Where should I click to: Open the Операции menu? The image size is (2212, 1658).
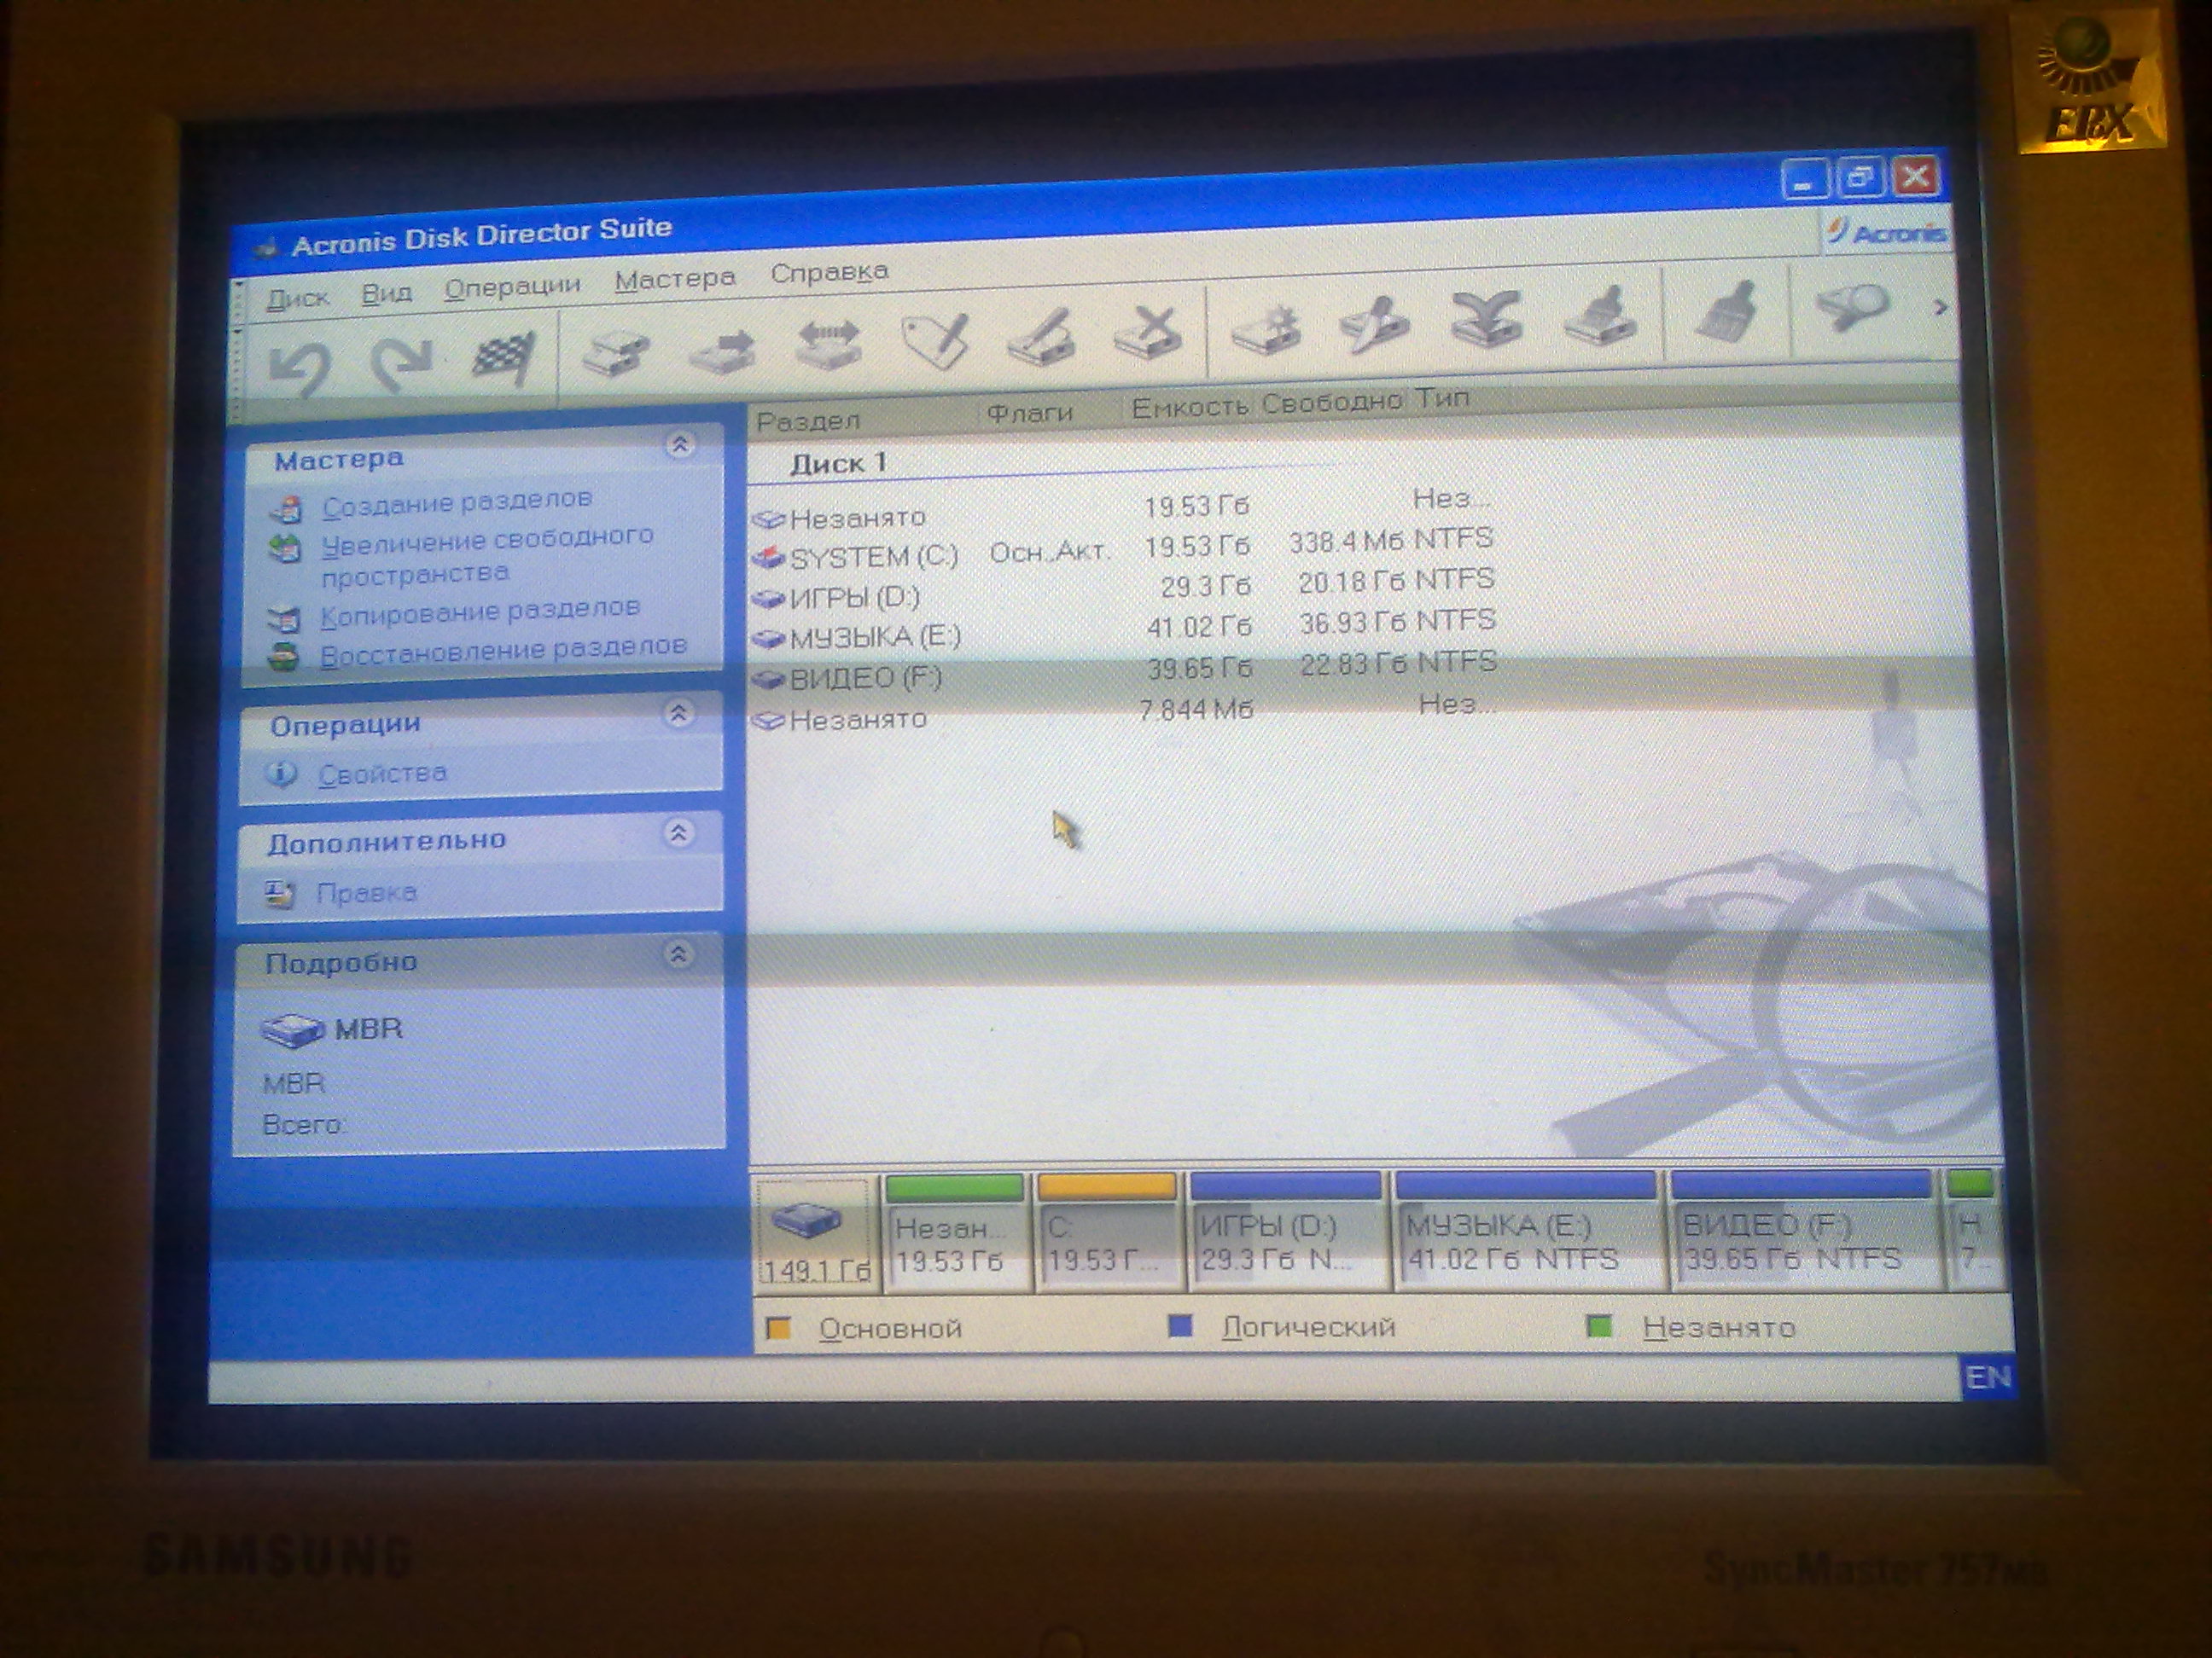[x=512, y=287]
